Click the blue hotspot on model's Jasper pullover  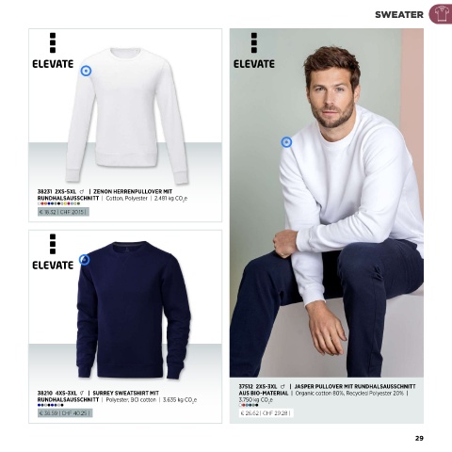coord(286,142)
